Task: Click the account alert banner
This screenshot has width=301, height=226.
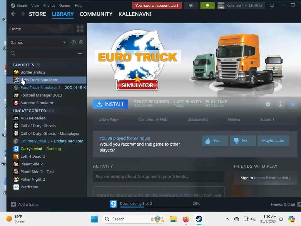Action: pos(157,6)
